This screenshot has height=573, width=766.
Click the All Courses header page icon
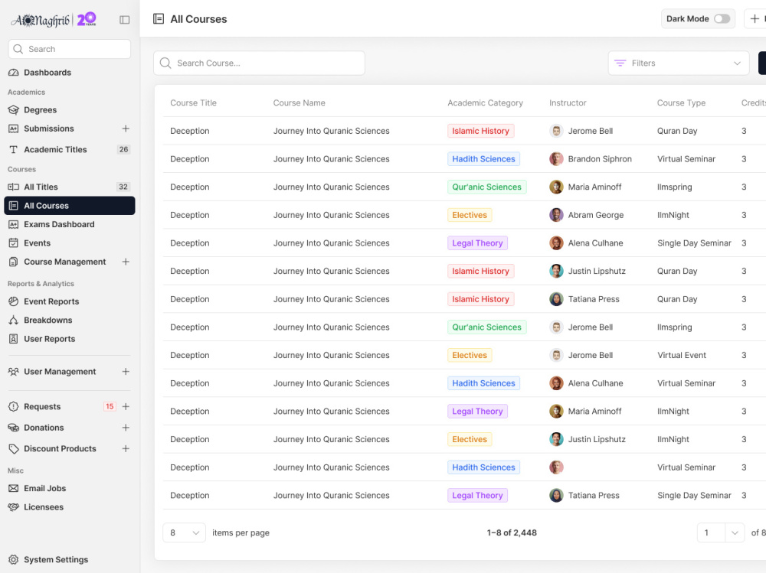pyautogui.click(x=159, y=19)
